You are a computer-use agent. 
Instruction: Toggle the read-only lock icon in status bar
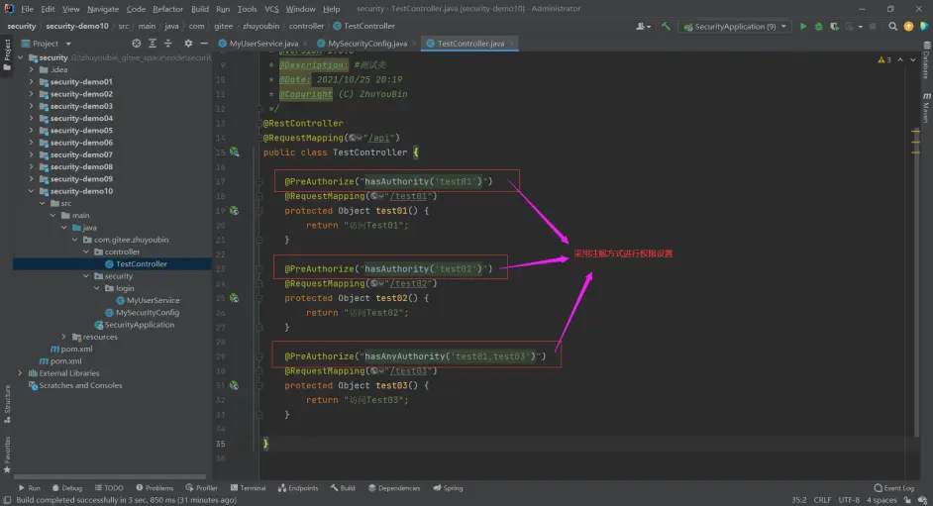pos(908,500)
